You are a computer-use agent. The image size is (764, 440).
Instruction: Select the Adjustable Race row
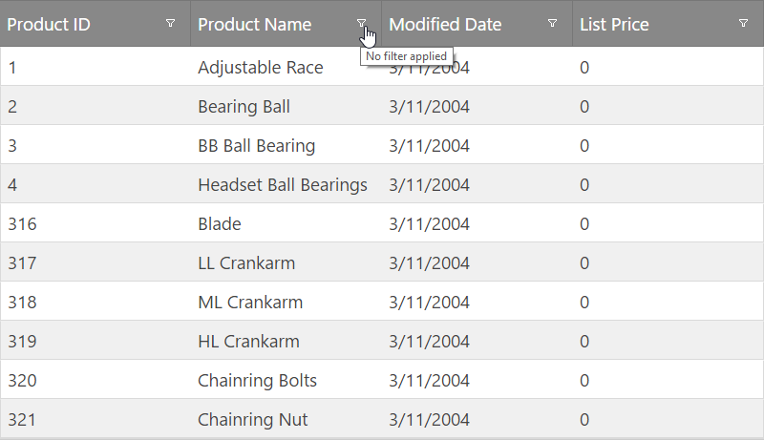click(x=260, y=68)
